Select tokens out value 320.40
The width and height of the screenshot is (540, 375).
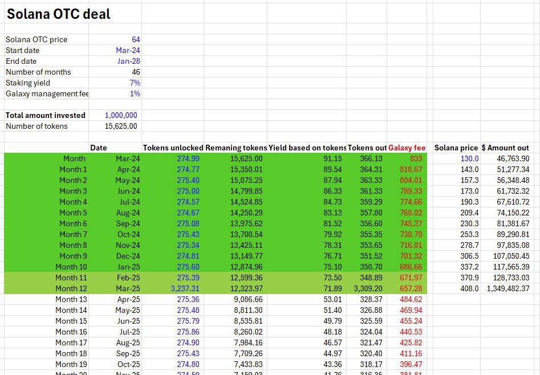(x=371, y=354)
